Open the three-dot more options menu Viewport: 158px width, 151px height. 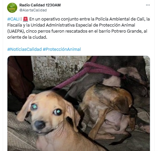pos(148,5)
